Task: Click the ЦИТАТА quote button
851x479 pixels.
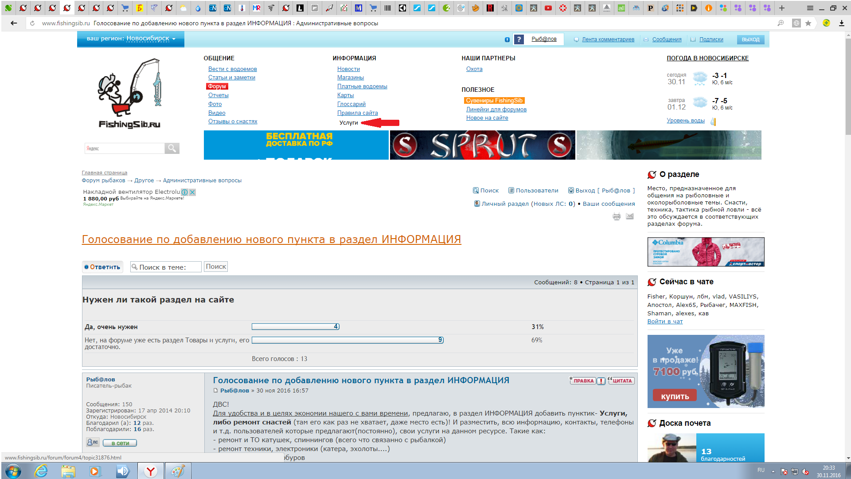Action: tap(621, 381)
